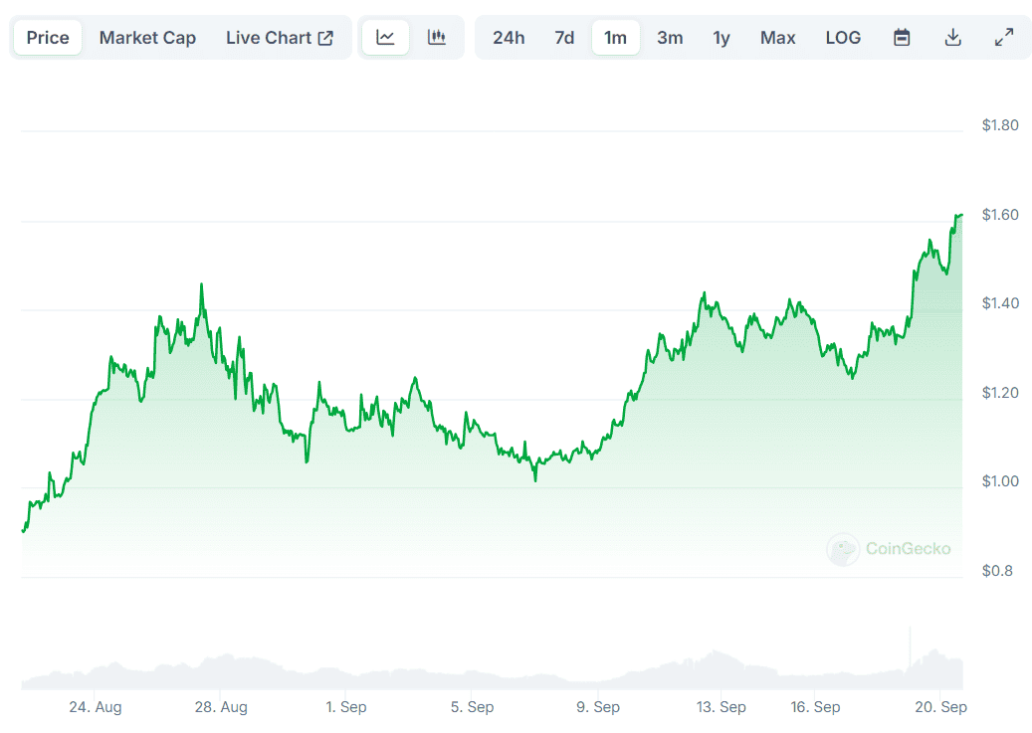Click the 9. Sep date axis label
This screenshot has height=733, width=1032.
tap(596, 707)
